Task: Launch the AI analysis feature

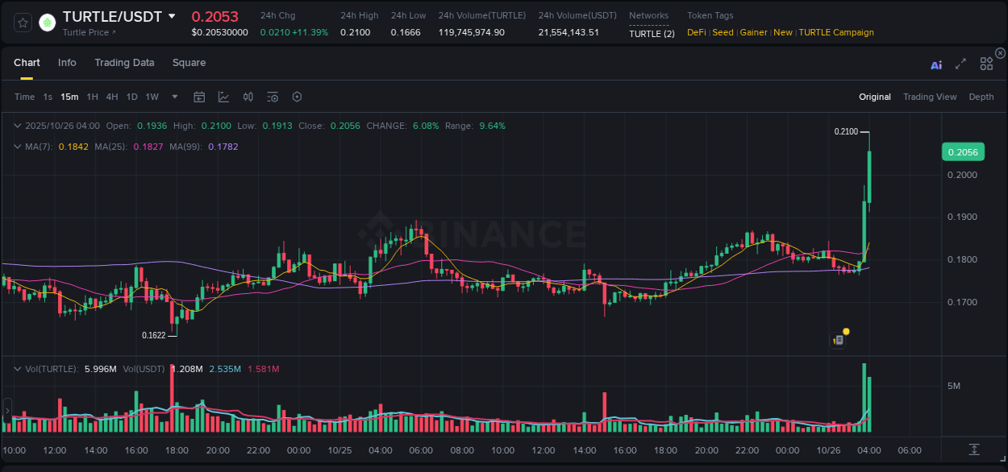Action: (x=935, y=64)
